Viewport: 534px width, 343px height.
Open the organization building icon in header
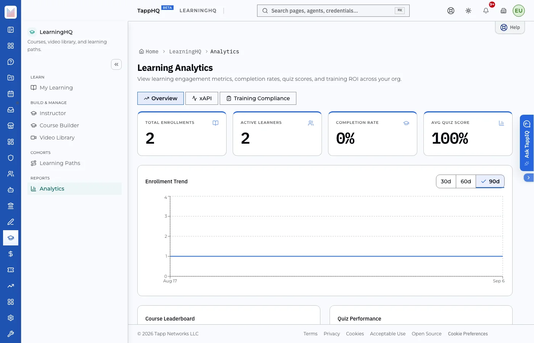(503, 11)
